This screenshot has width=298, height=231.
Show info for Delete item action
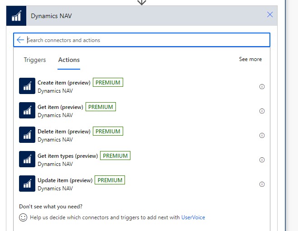point(262,136)
